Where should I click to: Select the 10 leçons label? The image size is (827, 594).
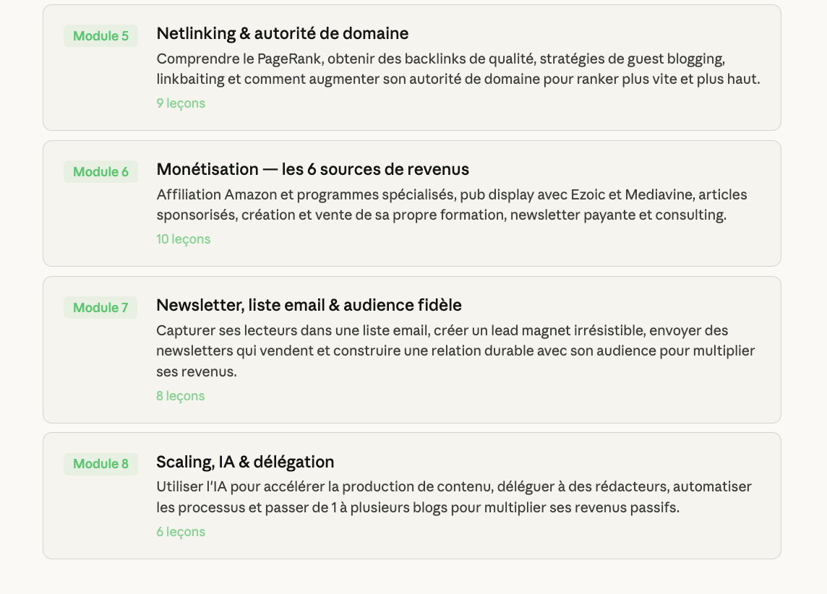[184, 239]
